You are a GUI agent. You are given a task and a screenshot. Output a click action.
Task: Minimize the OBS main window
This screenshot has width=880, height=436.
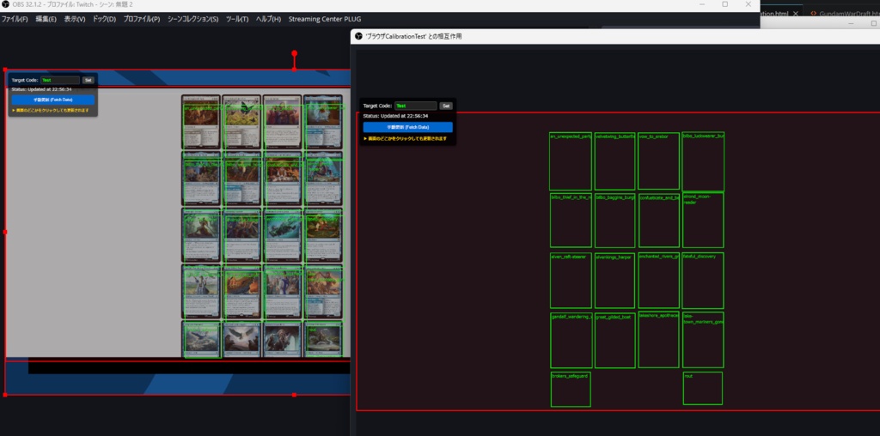[701, 4]
